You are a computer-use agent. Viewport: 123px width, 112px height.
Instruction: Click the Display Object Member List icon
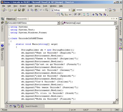pos(58,14)
